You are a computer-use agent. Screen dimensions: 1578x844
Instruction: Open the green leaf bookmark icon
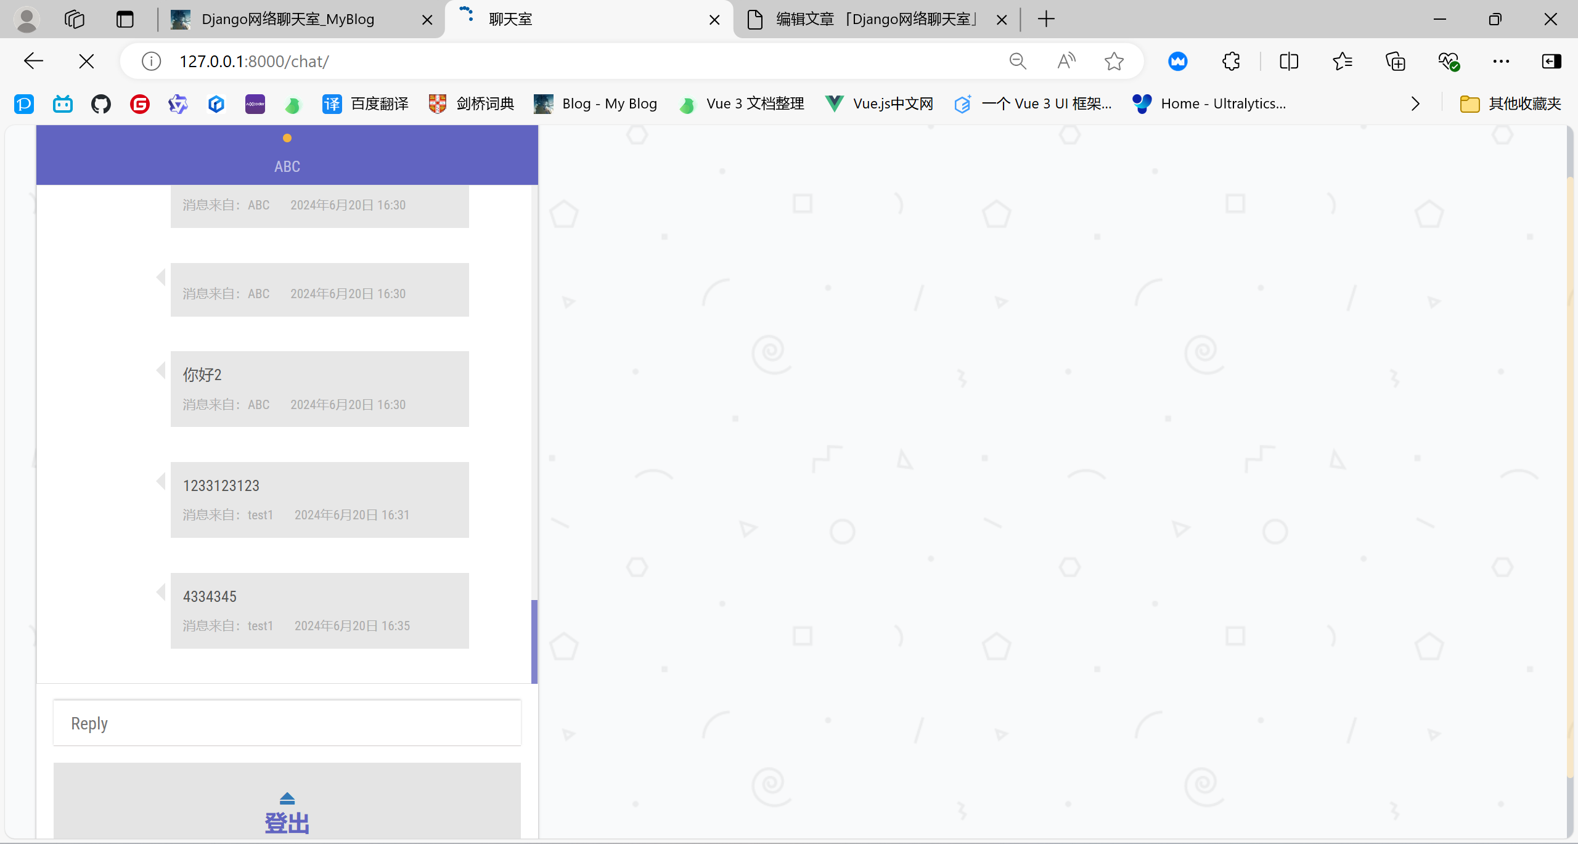pyautogui.click(x=293, y=105)
